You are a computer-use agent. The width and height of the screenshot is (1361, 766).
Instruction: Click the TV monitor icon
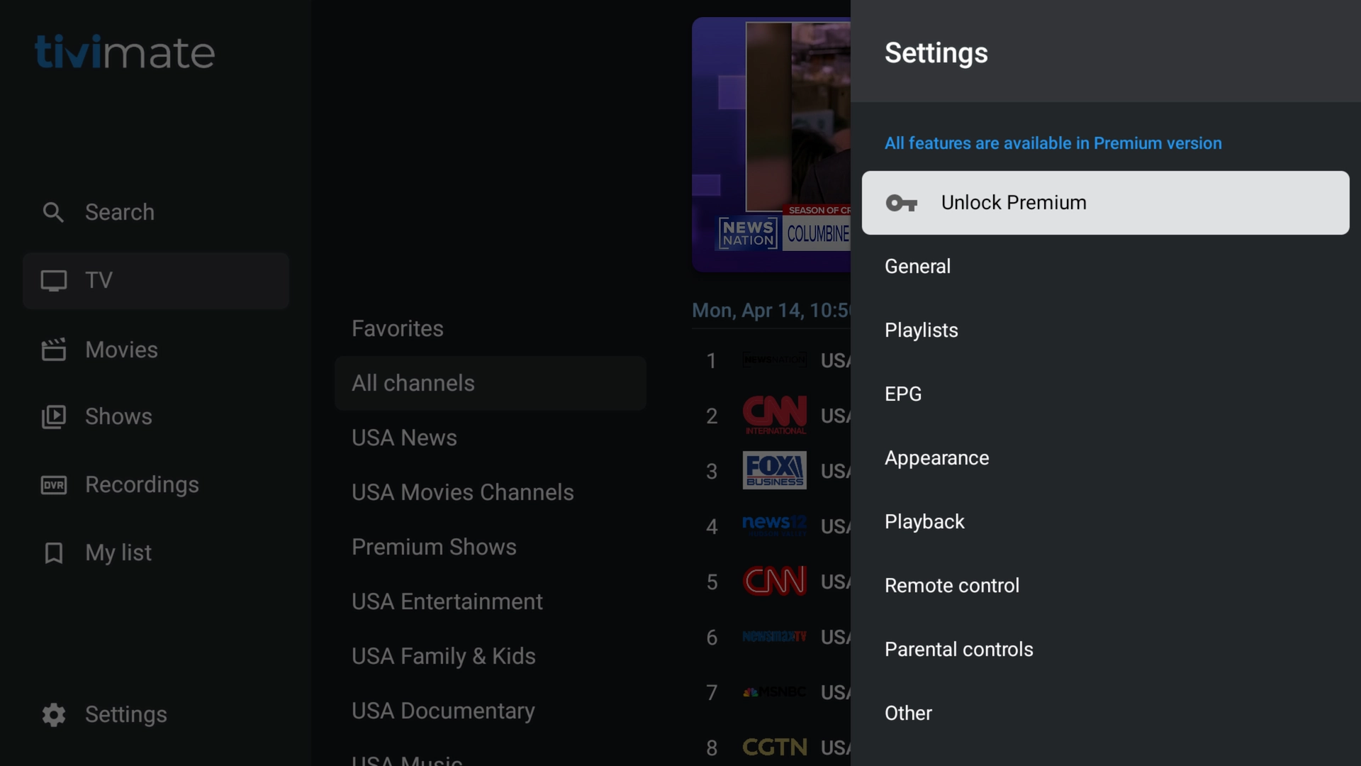[54, 281]
